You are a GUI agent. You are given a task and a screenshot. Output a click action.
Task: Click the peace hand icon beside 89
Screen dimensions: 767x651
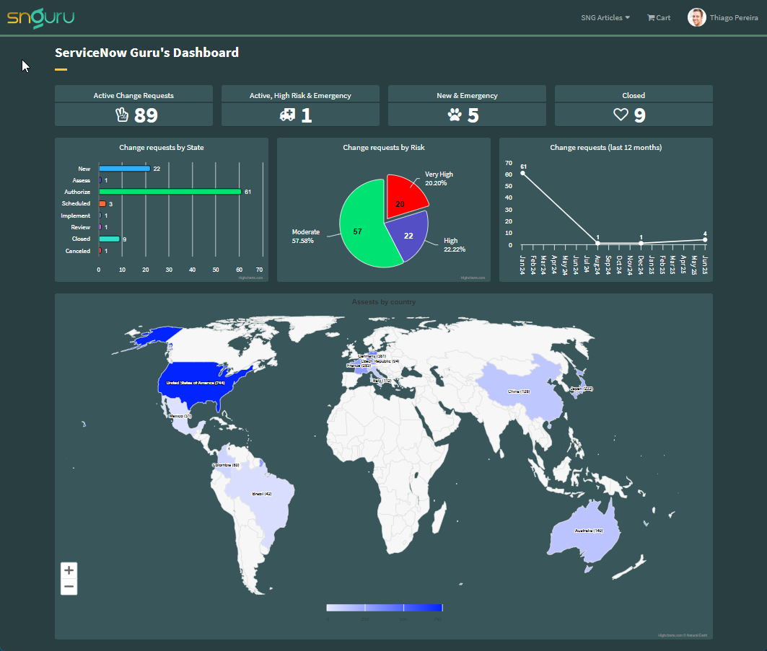[122, 115]
